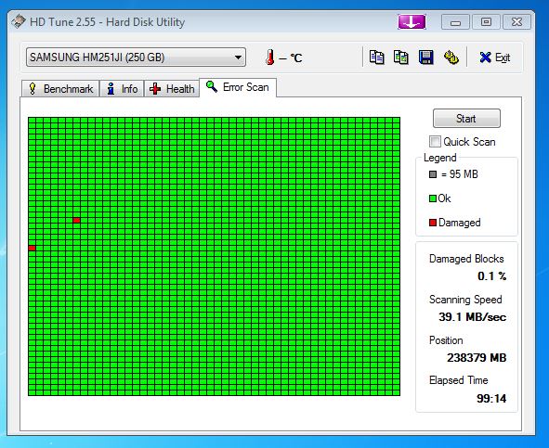
Task: Open the options gear icon
Action: click(x=451, y=58)
